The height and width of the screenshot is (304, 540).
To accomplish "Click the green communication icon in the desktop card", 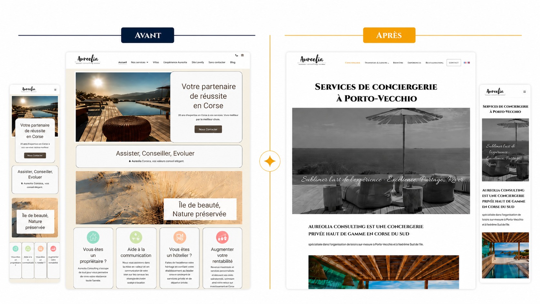I will [136, 237].
